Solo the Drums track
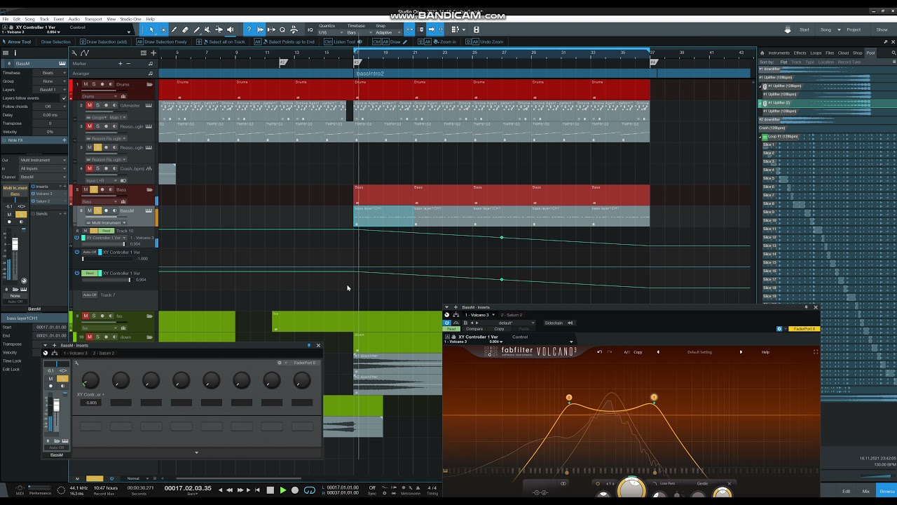This screenshot has width=897, height=505. (94, 84)
